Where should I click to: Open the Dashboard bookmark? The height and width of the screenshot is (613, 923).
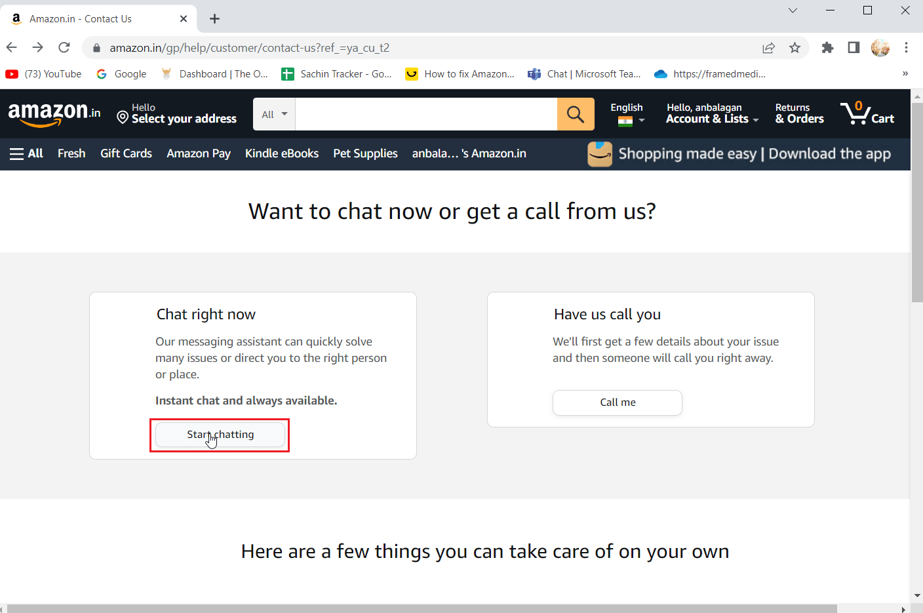(214, 74)
